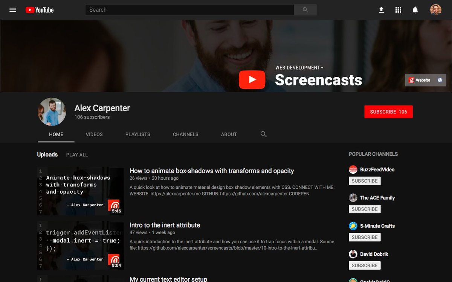Subscribe to David Dobrik
Screen dimensions: 452x282
click(365, 265)
